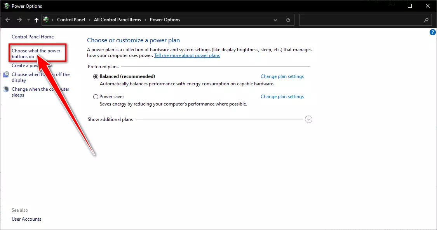
Task: Go to All Control Panel Items breadcrumb
Action: (x=117, y=20)
